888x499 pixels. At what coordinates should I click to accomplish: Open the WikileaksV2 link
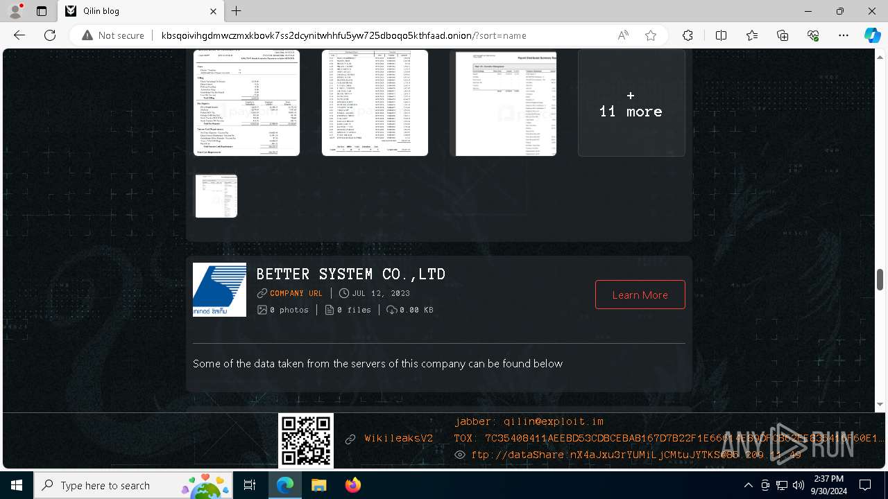click(399, 439)
